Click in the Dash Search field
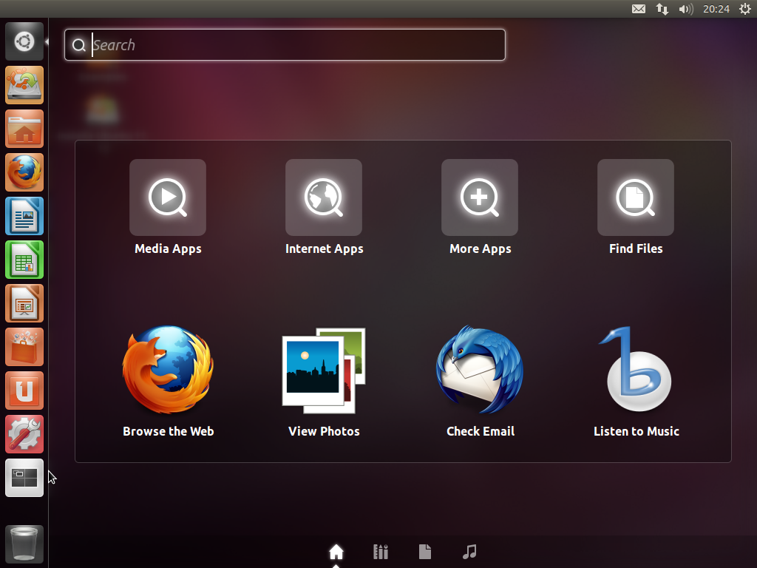This screenshot has height=568, width=757. pyautogui.click(x=285, y=45)
